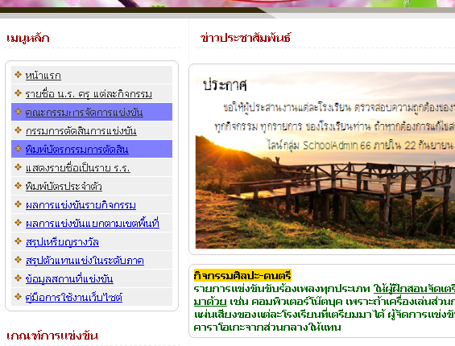Click the bullet icon beside คณะกรรมการจัดการแข่งขัน
Screen dimensions: 455x346
18,112
